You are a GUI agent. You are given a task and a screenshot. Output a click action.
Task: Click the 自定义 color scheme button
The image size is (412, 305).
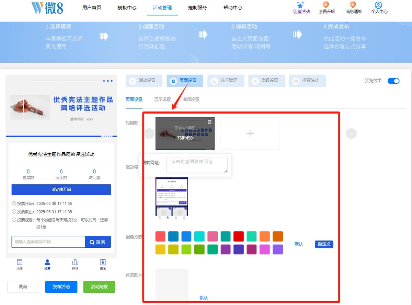point(324,244)
